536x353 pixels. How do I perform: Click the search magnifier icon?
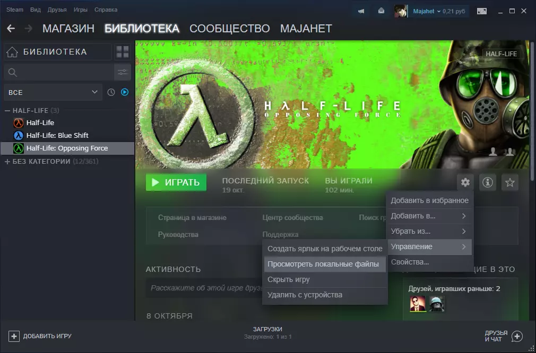pyautogui.click(x=12, y=73)
